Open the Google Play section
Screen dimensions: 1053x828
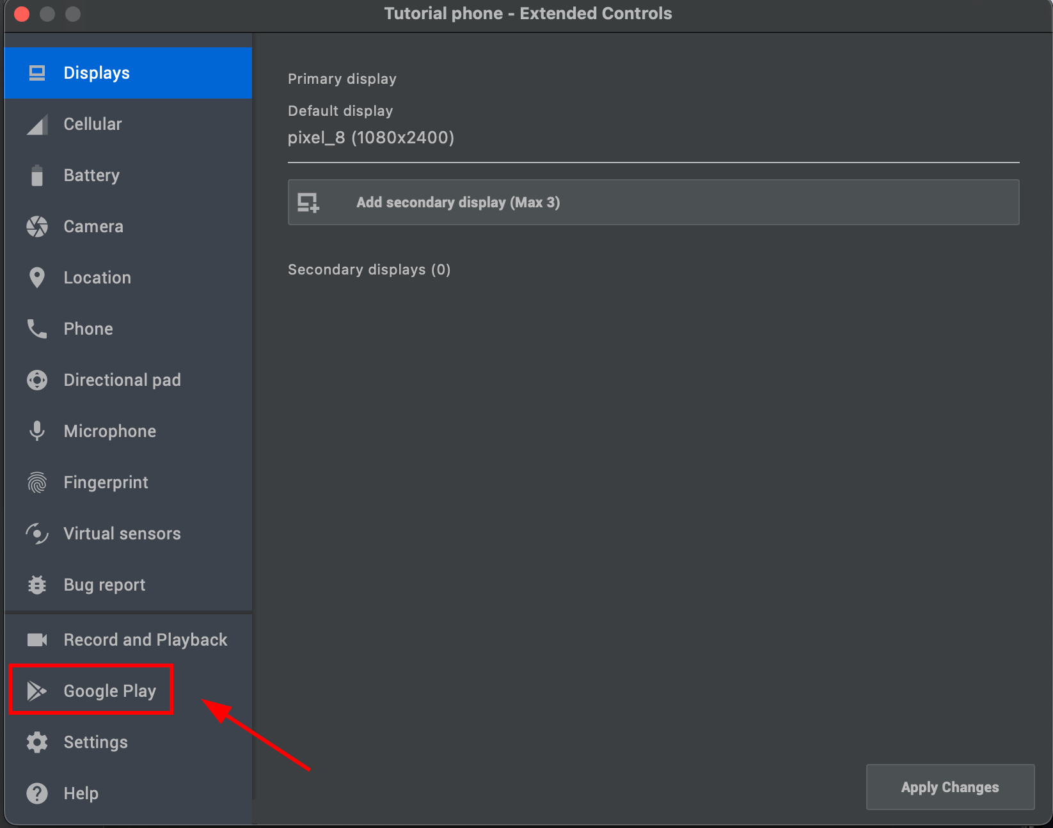pyautogui.click(x=109, y=690)
